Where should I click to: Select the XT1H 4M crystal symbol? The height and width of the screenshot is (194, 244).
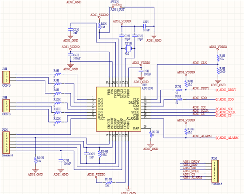click(128, 49)
